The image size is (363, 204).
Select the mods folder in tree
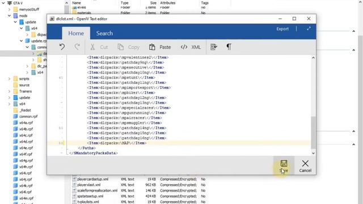pos(23,16)
